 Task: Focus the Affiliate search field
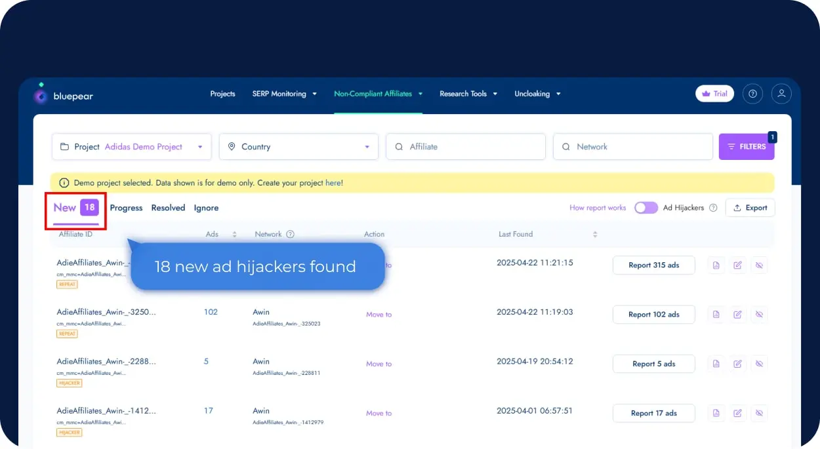(466, 147)
